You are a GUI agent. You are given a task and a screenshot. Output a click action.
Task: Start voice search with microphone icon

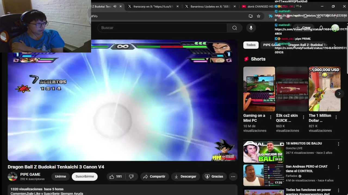coord(251,28)
